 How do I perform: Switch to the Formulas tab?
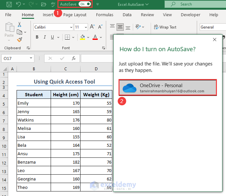pyautogui.click(x=105, y=15)
